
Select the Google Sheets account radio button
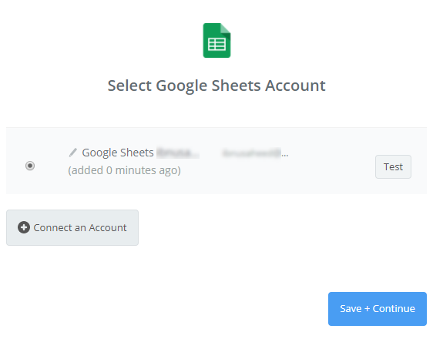click(x=30, y=166)
